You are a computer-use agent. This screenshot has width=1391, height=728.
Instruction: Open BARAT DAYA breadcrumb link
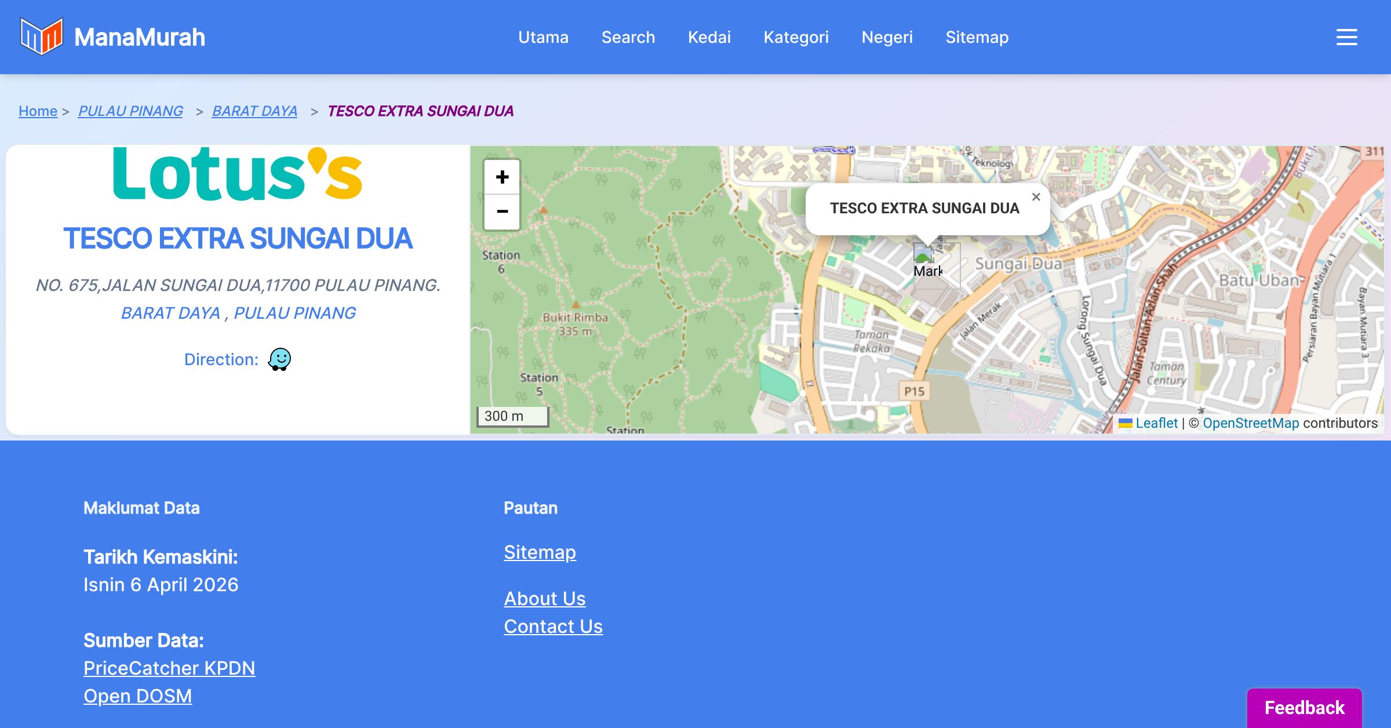click(x=254, y=111)
